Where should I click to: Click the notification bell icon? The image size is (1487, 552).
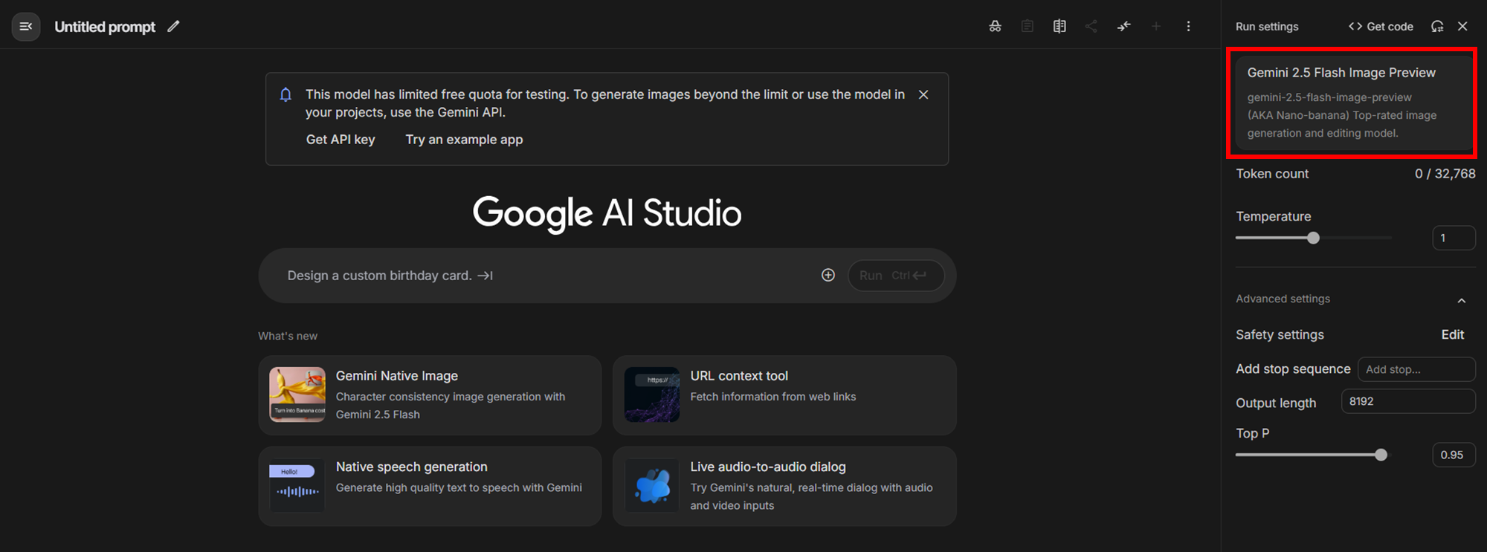tap(286, 94)
